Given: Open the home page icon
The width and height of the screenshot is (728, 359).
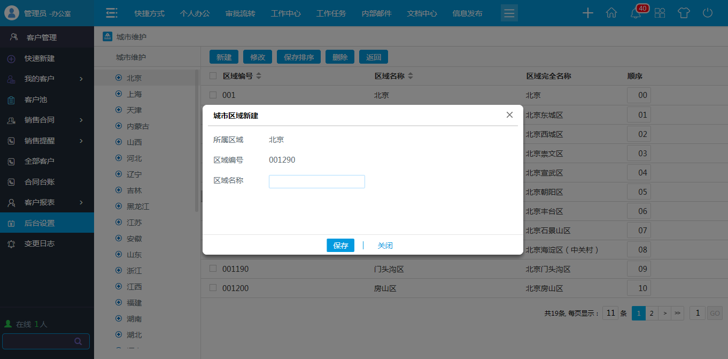Looking at the screenshot, I should tap(611, 13).
